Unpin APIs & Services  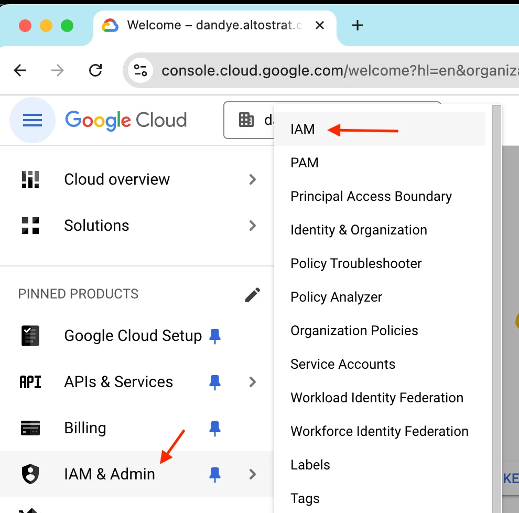click(x=215, y=382)
